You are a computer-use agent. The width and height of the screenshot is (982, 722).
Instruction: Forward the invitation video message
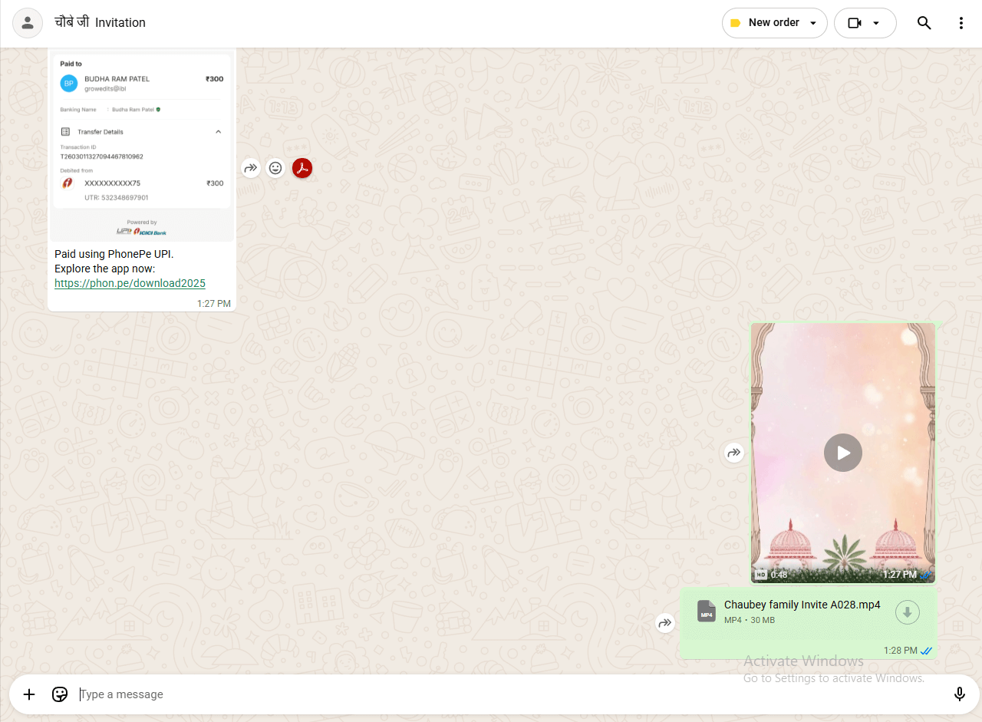coord(734,453)
